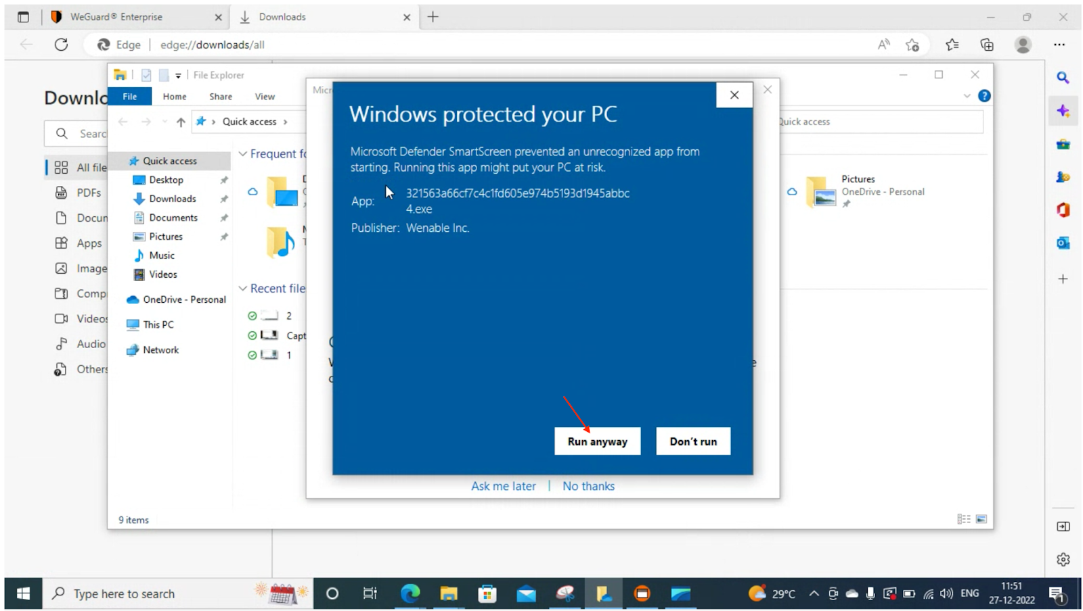Open Collections in Edge toolbar
This screenshot has width=1083, height=611.
pos(987,45)
